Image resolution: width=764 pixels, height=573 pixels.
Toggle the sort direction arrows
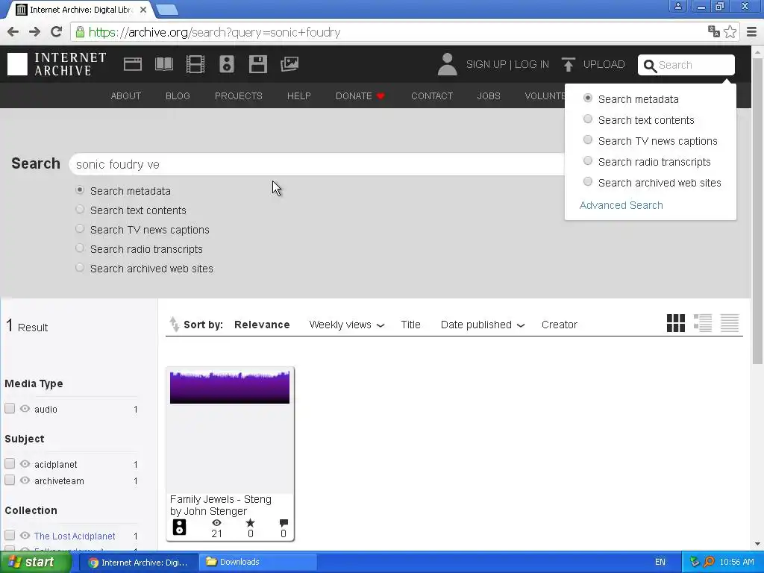(x=174, y=324)
